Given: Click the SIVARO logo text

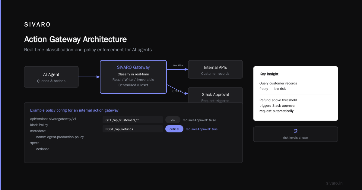Looking at the screenshot, I should pos(37,25).
